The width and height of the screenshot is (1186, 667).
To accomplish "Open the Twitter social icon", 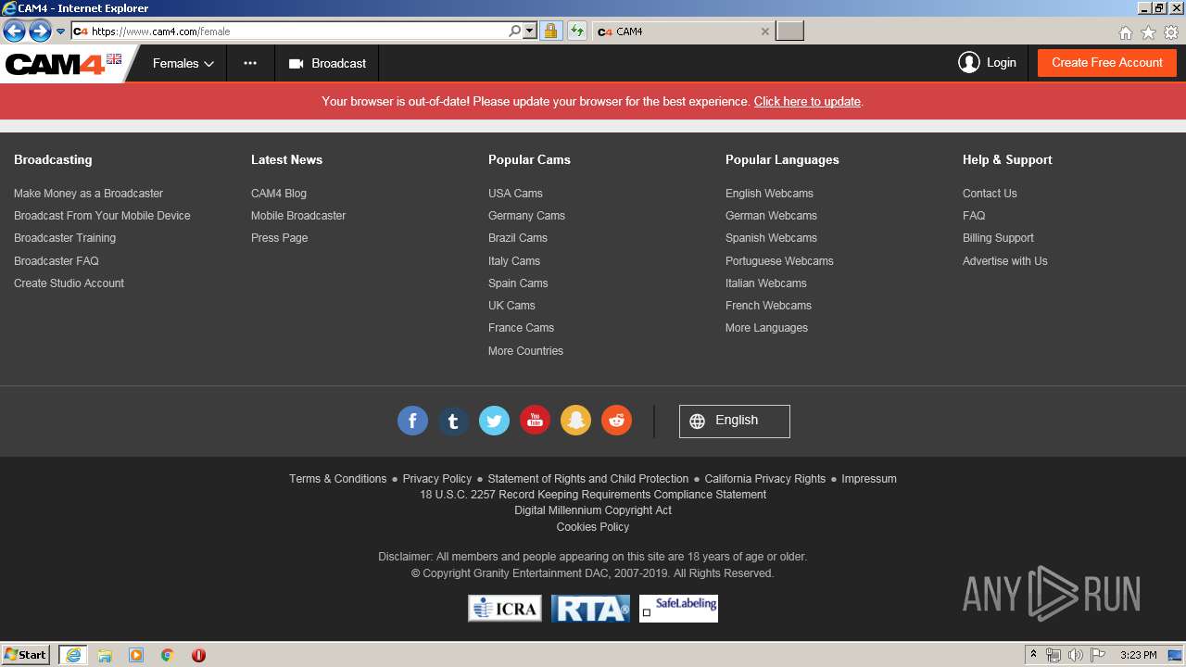I will [494, 421].
